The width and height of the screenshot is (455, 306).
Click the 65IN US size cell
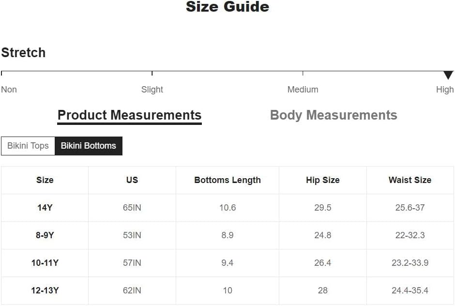click(132, 208)
